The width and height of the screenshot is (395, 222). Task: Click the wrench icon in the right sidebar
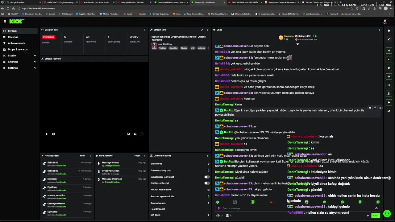pos(389,102)
